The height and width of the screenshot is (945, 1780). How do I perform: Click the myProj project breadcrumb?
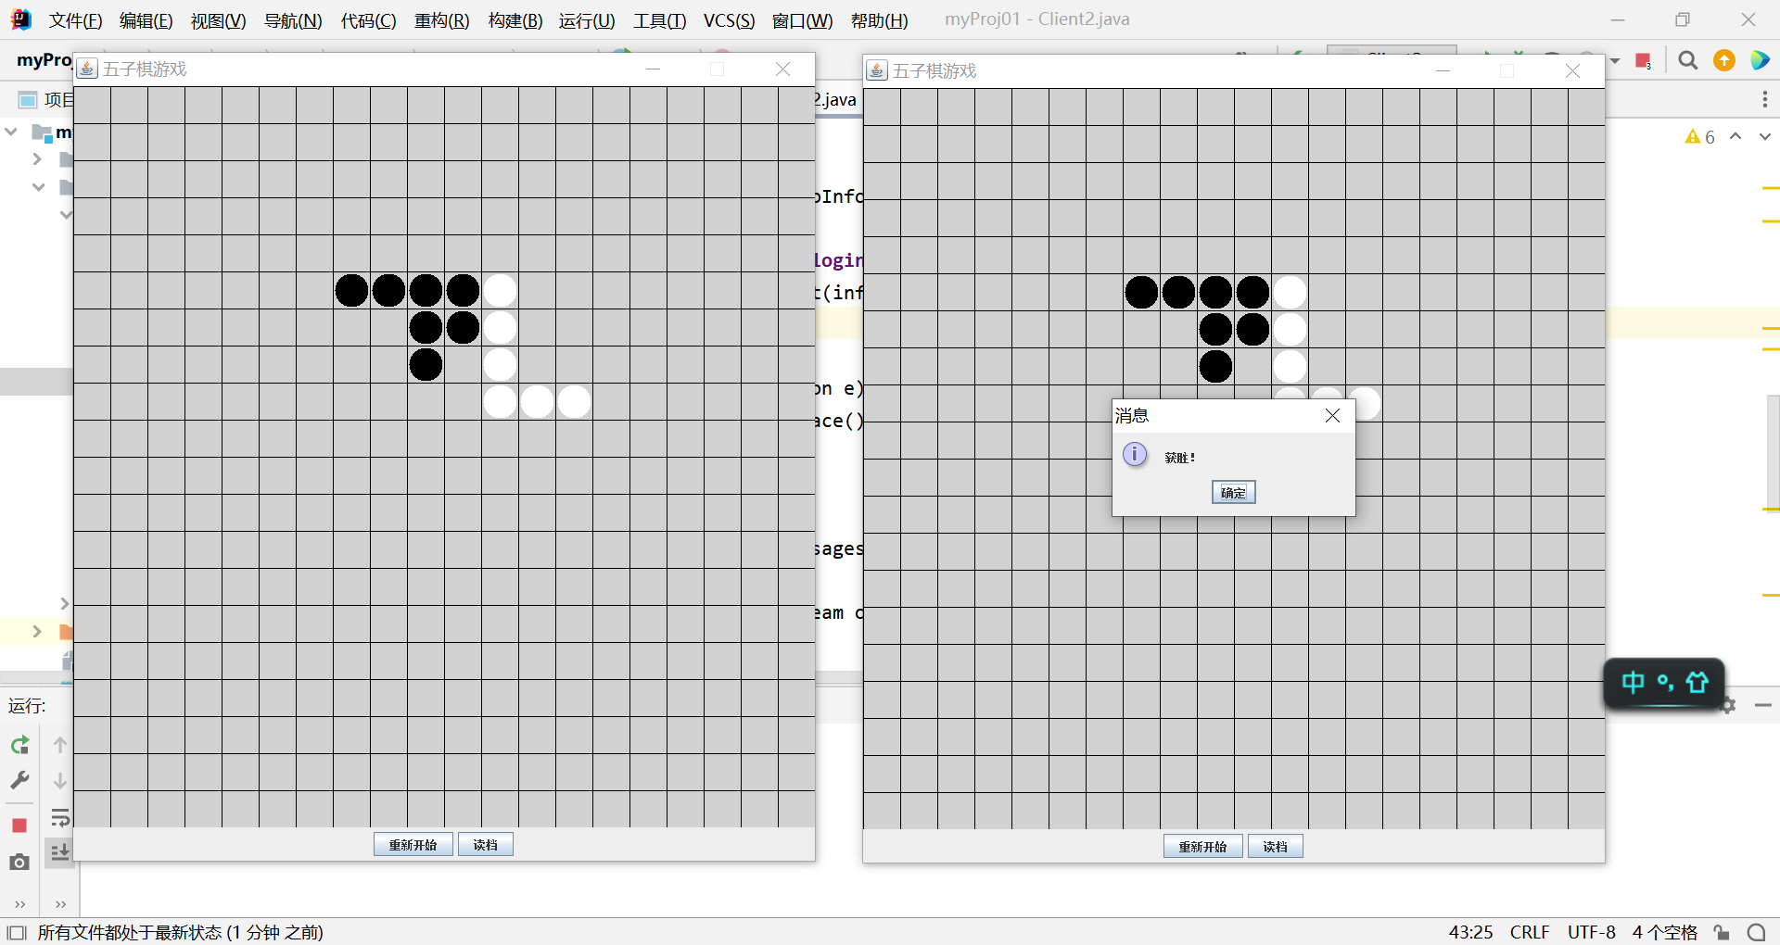tap(44, 60)
